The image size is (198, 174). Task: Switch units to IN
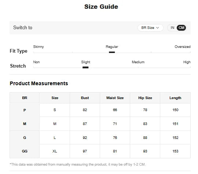[172, 28]
